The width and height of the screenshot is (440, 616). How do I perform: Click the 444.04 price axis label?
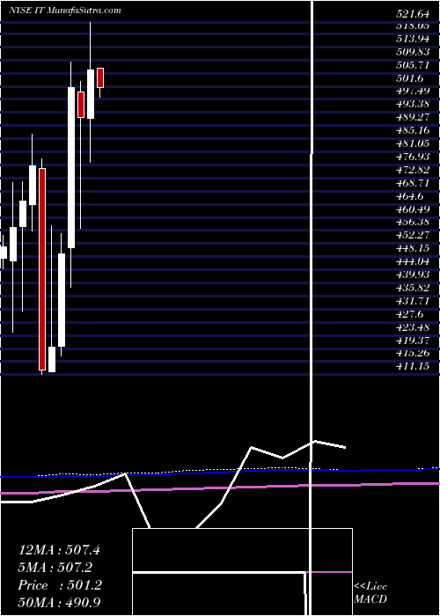click(413, 261)
